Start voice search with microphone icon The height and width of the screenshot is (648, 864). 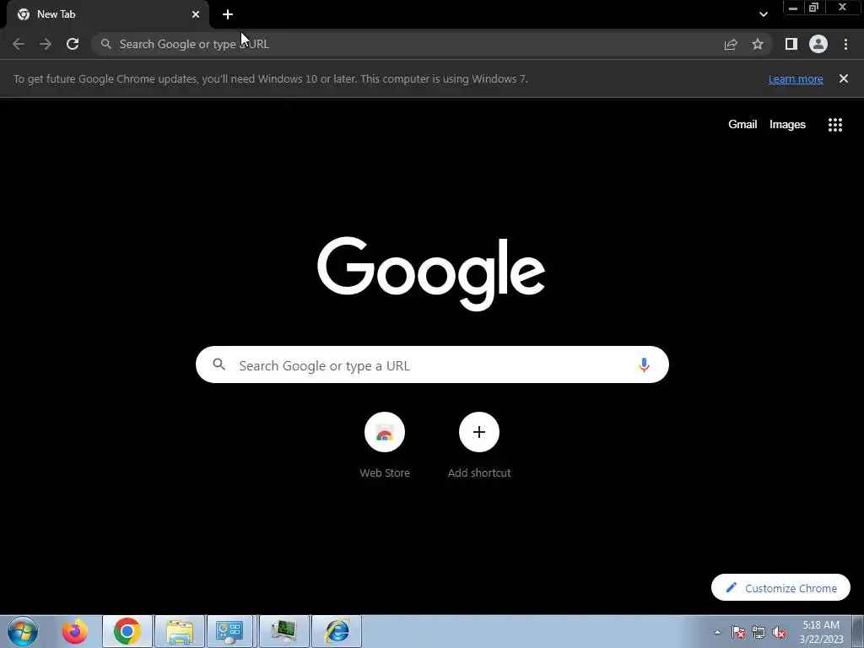pyautogui.click(x=644, y=364)
